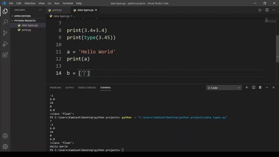Minimize the VS Code window
The image size is (279, 157).
pyautogui.click(x=255, y=3)
